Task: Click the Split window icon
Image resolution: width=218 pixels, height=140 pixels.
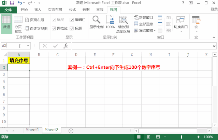Action: [x=160, y=17]
